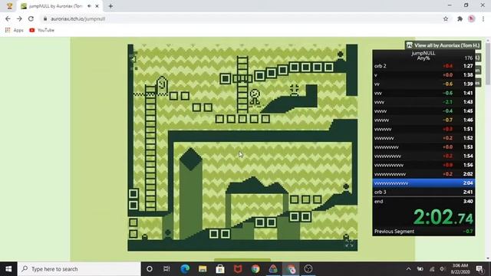Mute the tab via its speaker icon
This screenshot has height=276, width=491.
(89, 6)
